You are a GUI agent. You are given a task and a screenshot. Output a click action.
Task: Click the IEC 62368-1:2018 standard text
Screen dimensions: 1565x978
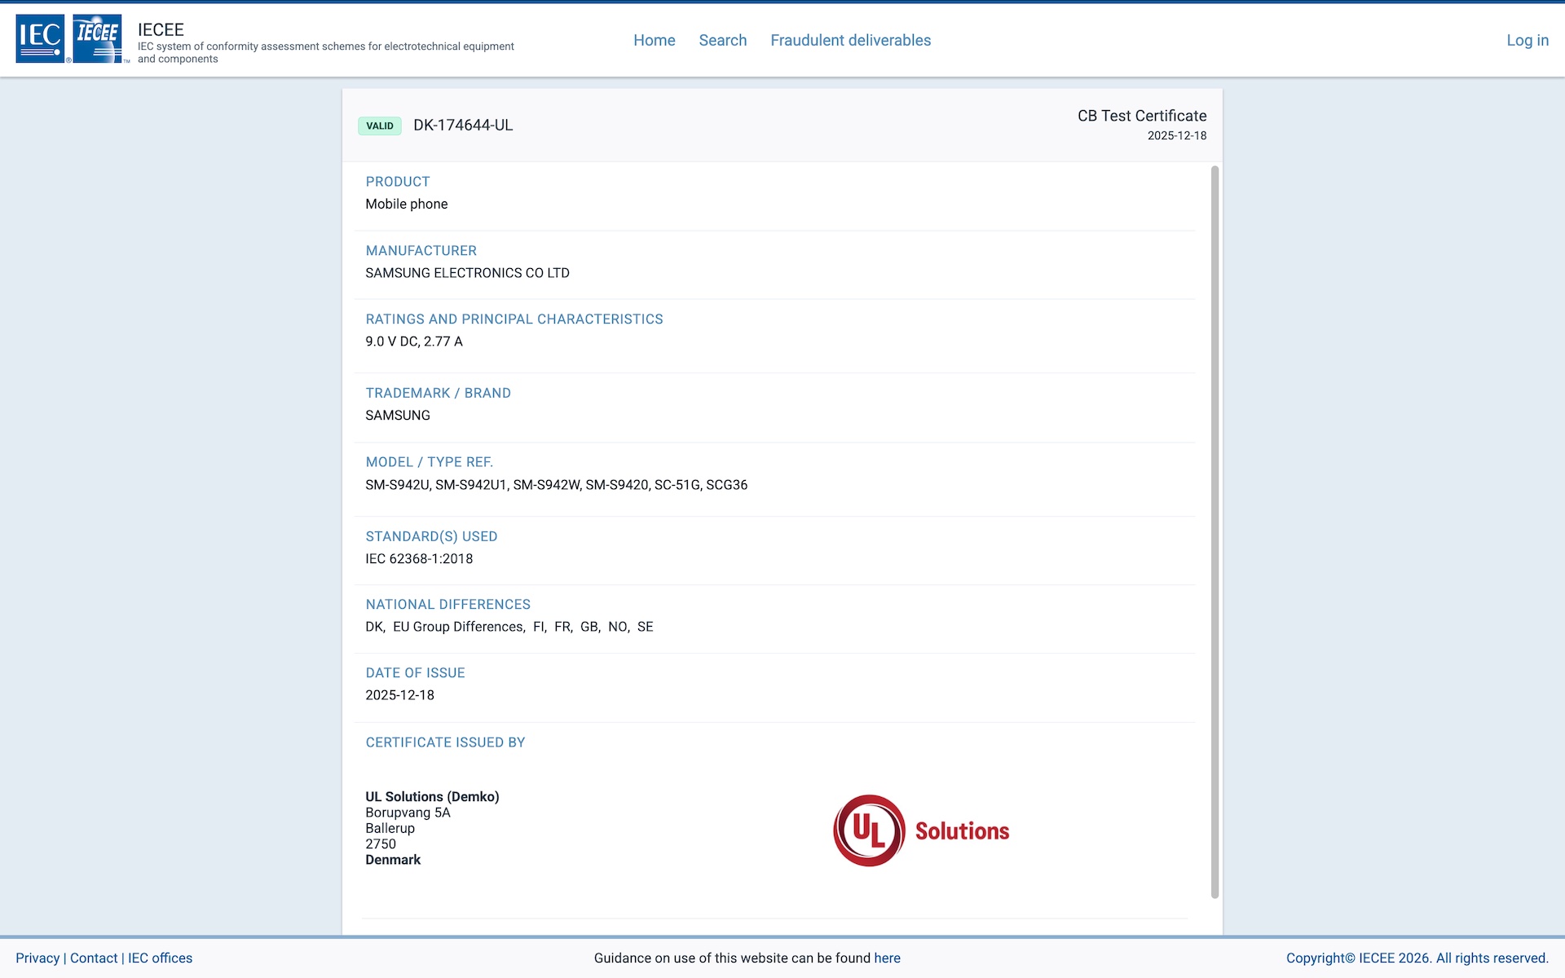(x=419, y=558)
